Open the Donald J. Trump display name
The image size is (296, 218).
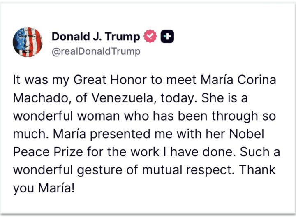click(x=95, y=37)
